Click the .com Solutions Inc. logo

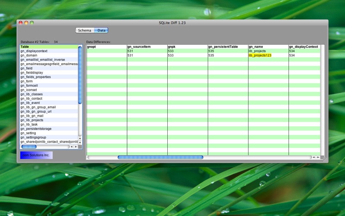[36, 155]
